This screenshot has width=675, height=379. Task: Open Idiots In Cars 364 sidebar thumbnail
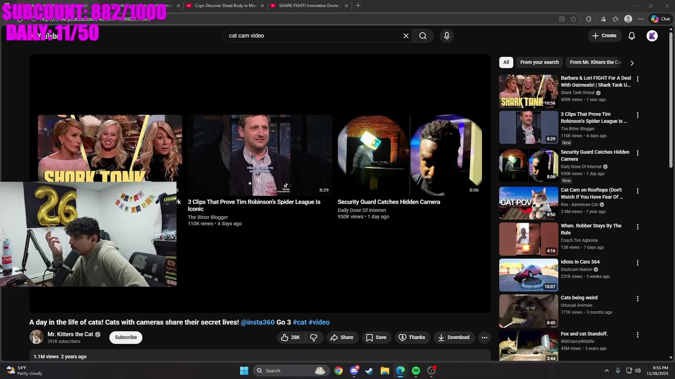[528, 275]
